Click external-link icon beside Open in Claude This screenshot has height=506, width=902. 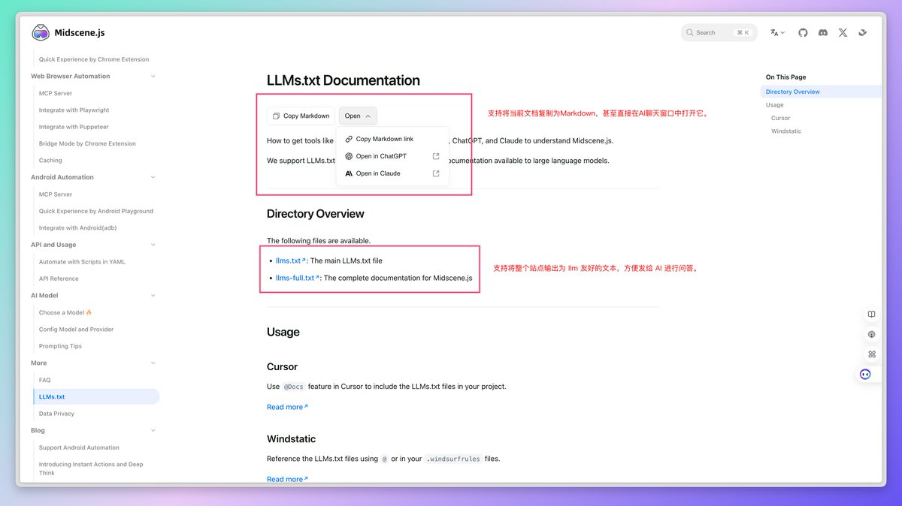point(436,173)
